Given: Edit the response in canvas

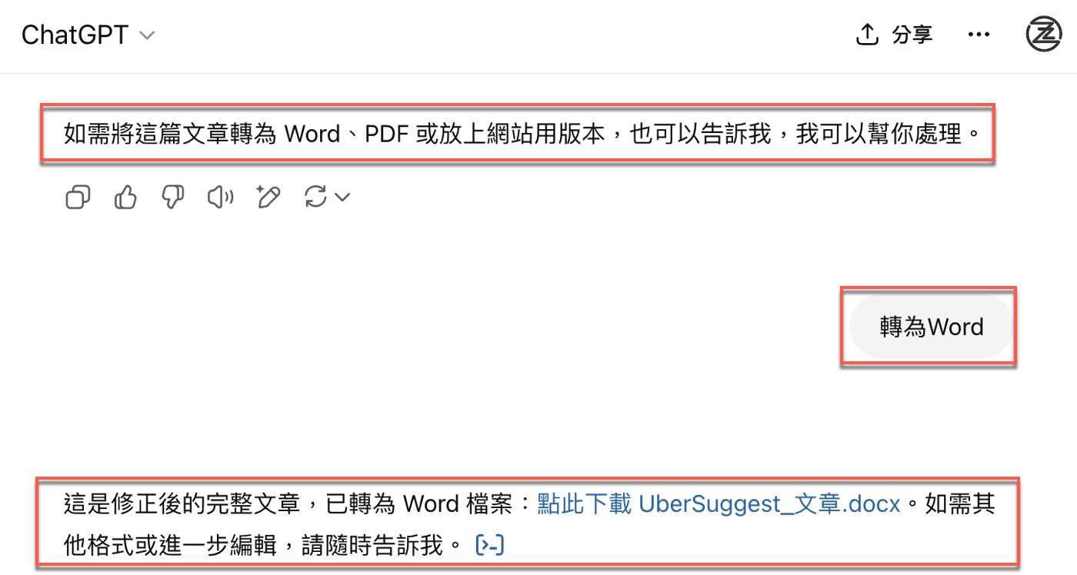Looking at the screenshot, I should click(x=267, y=198).
